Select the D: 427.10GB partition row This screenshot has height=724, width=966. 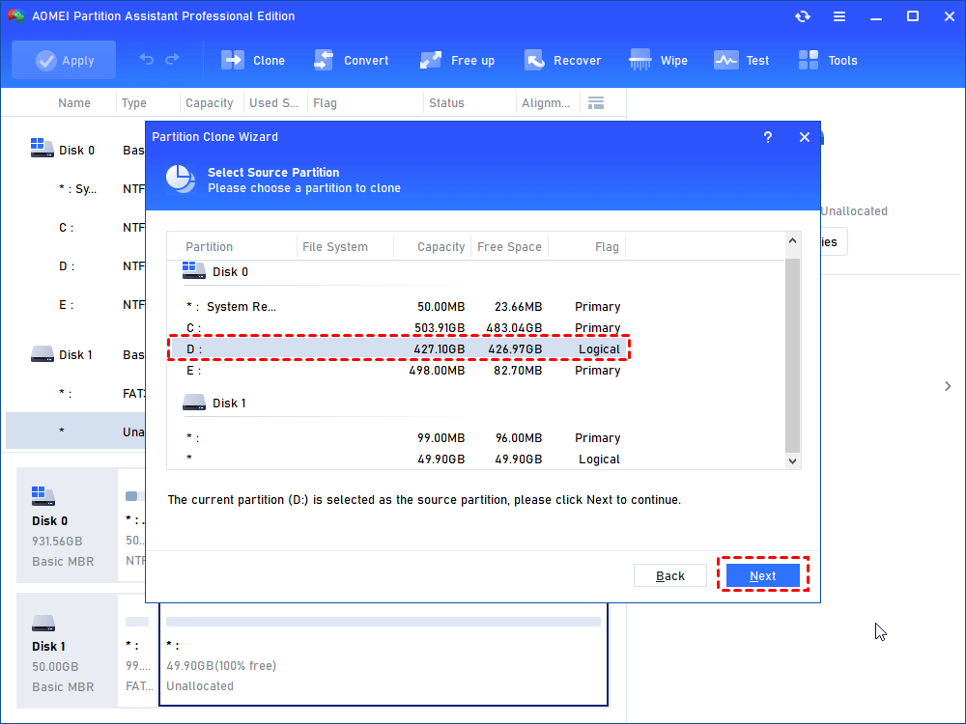(x=399, y=349)
